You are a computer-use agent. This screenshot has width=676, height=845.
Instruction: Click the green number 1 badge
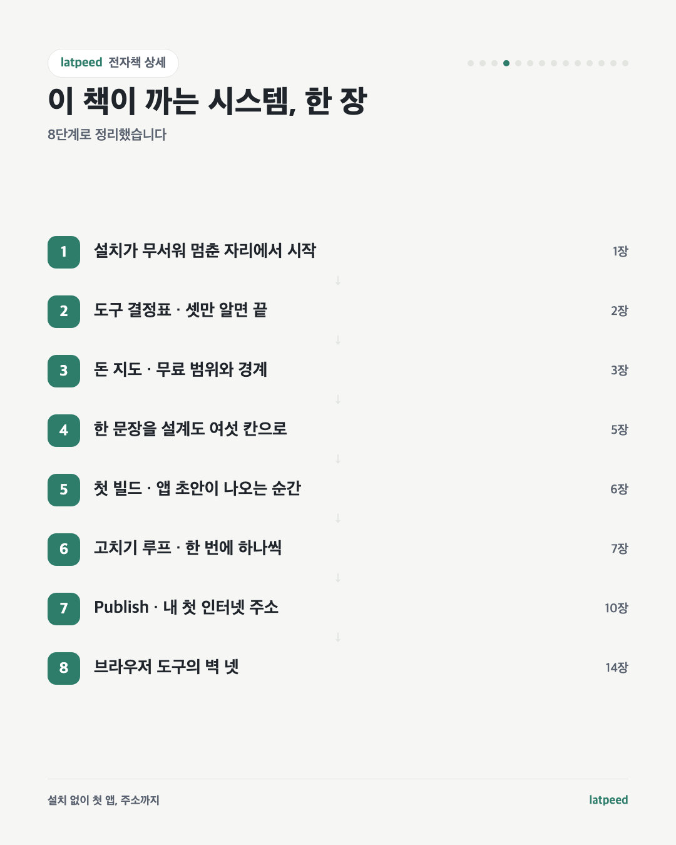(64, 252)
